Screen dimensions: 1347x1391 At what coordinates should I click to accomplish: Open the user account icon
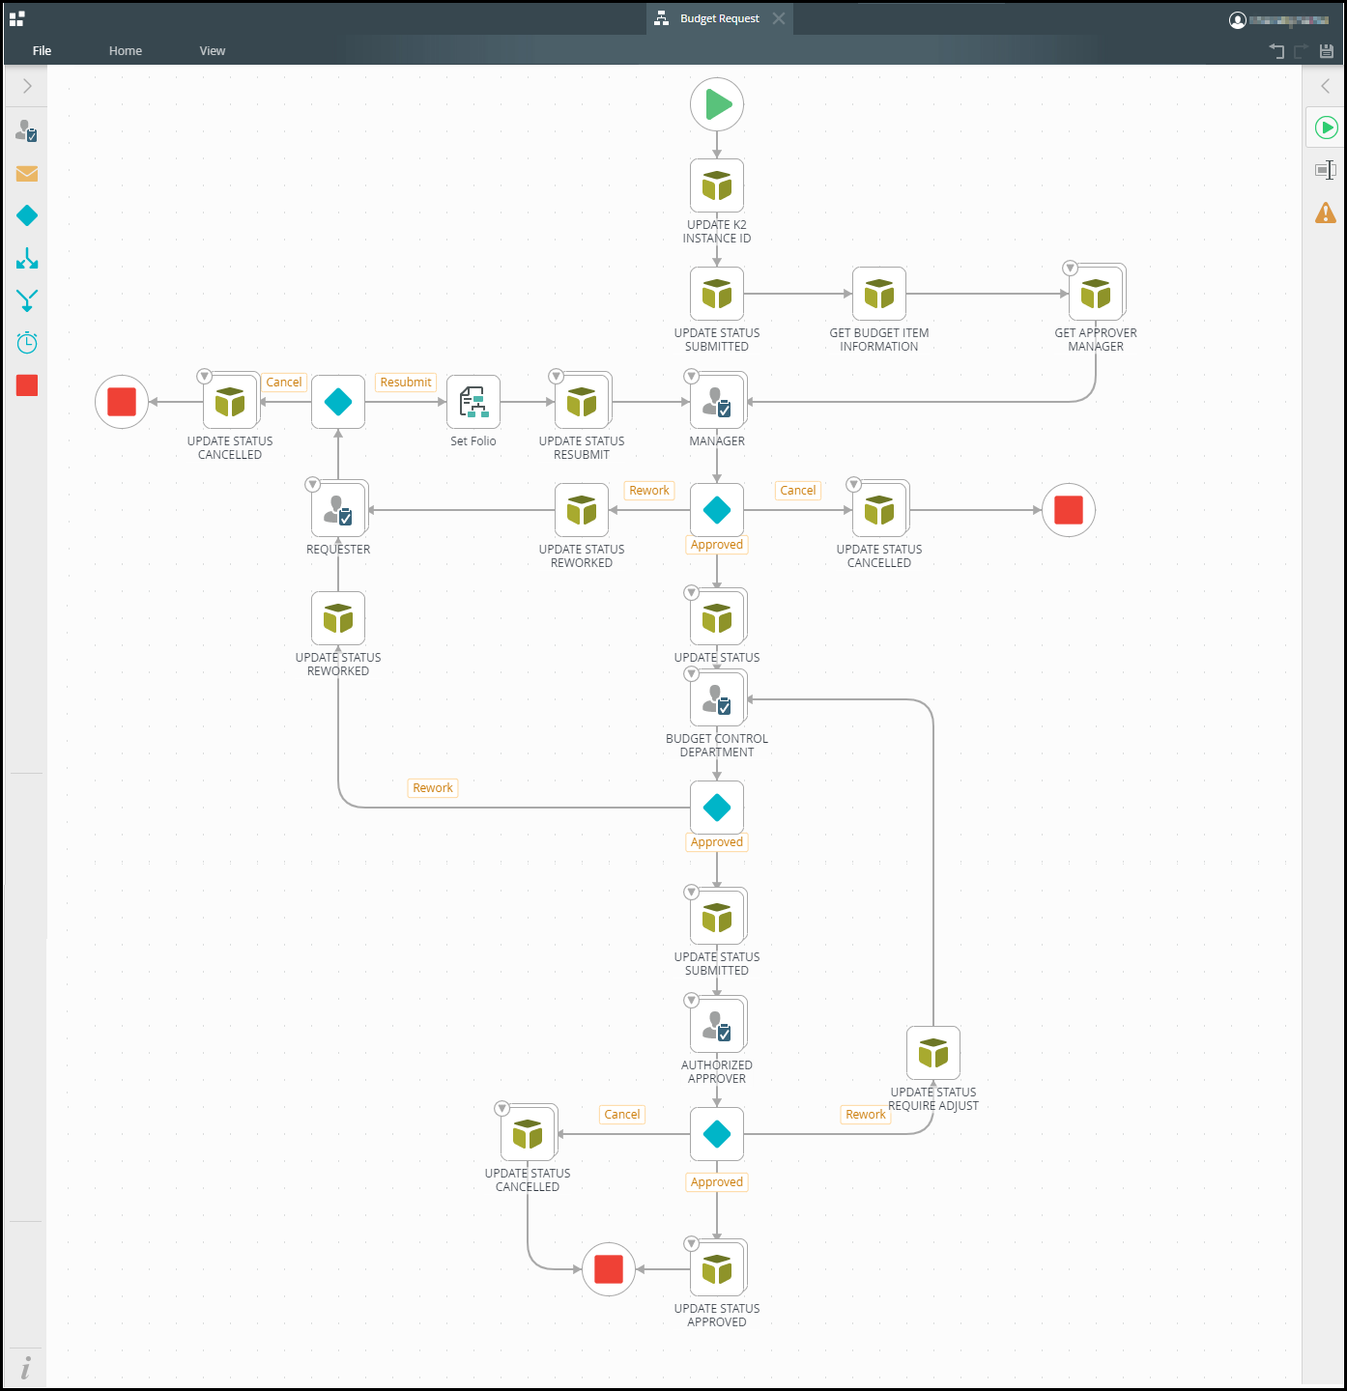click(x=1238, y=20)
